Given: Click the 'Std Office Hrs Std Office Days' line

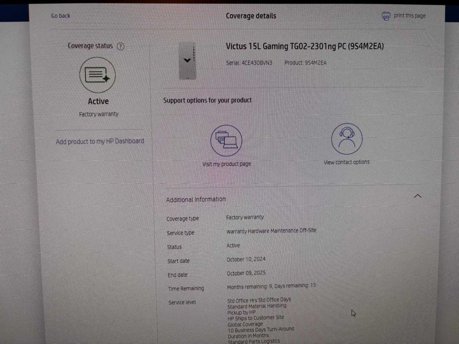Looking at the screenshot, I should point(259,300).
